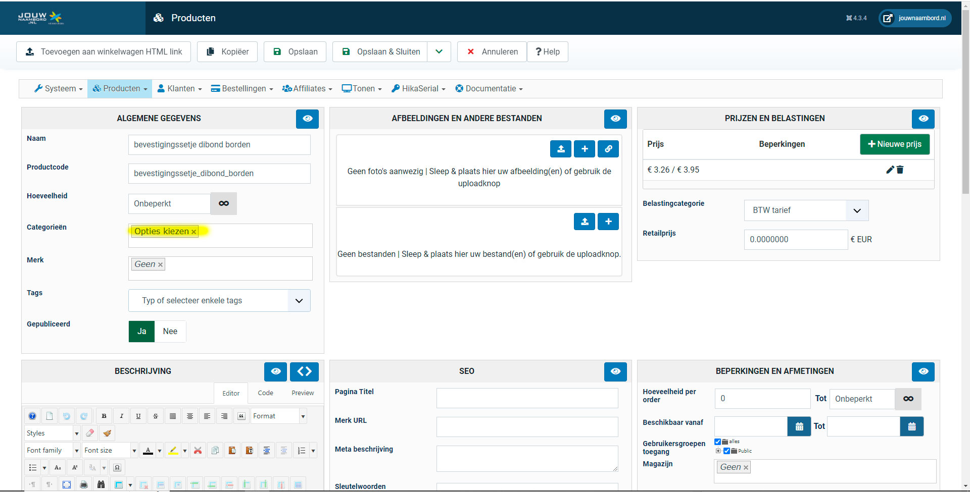This screenshot has width=970, height=492.
Task: Open find with the binoculars icon
Action: click(101, 484)
